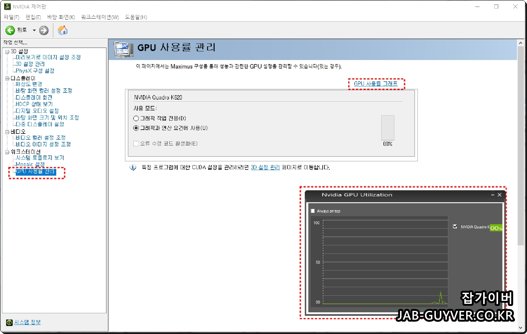527x334 pixels.
Task: Minimize the NVIDIA Control Panel window
Action: 477,6
